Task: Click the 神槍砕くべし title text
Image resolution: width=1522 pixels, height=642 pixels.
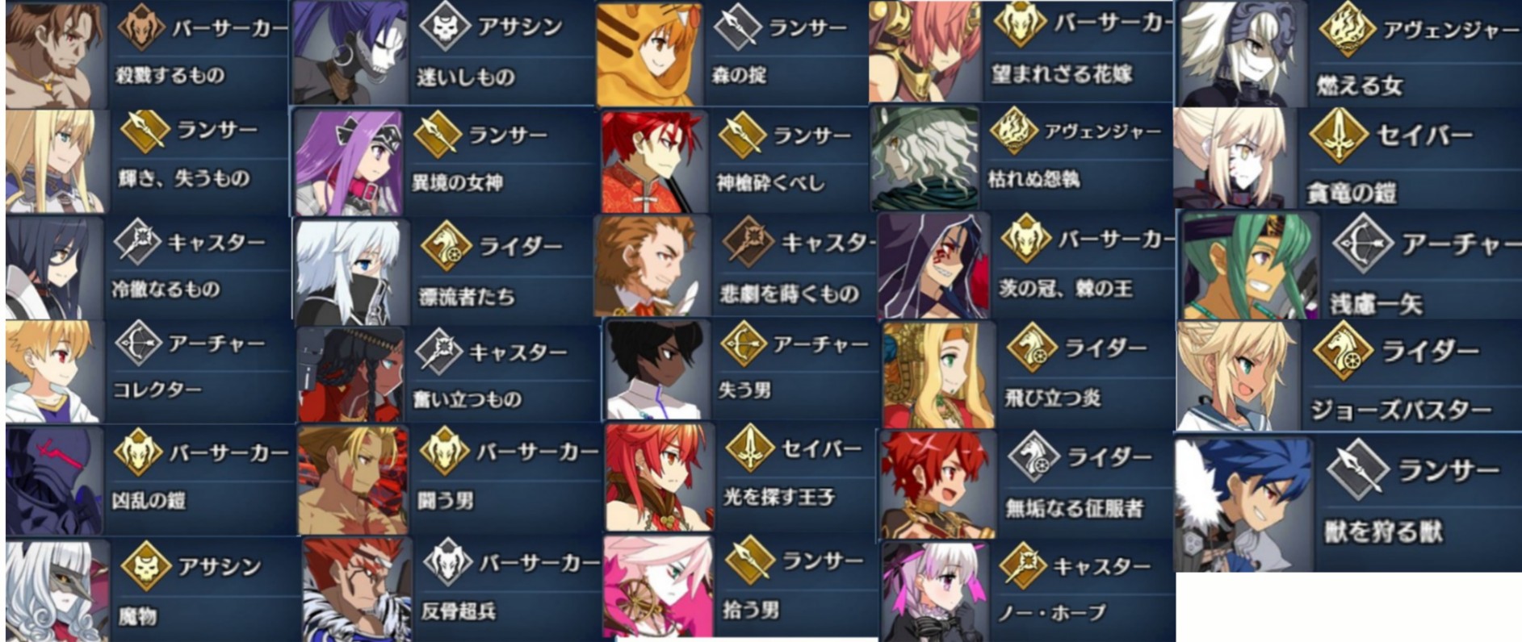Action: [771, 183]
